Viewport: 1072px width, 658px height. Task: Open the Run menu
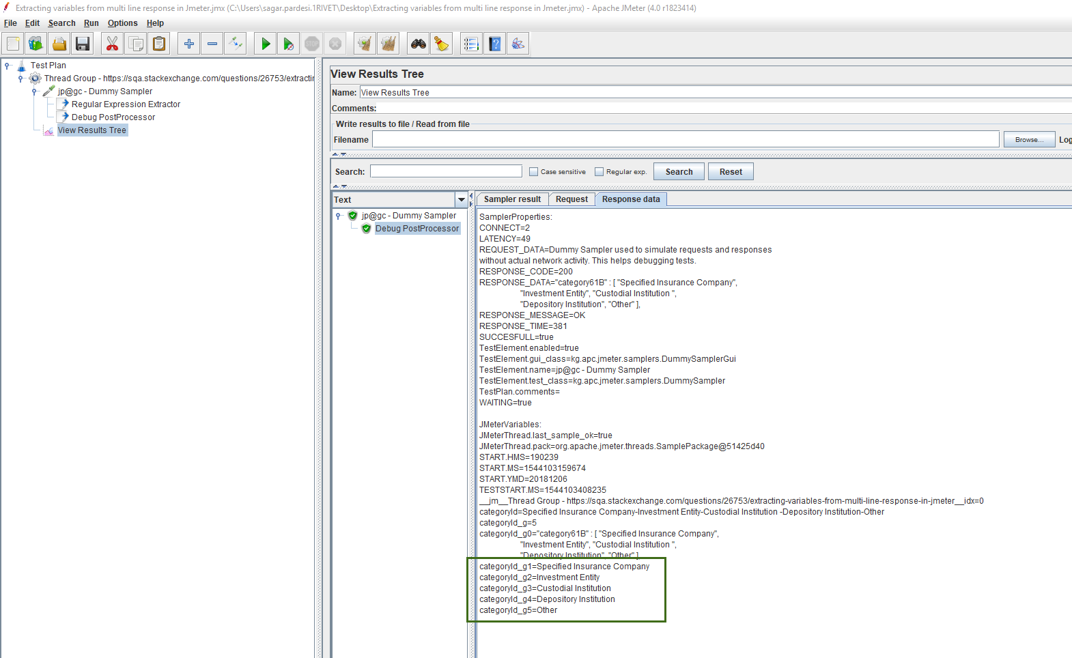[x=91, y=23]
